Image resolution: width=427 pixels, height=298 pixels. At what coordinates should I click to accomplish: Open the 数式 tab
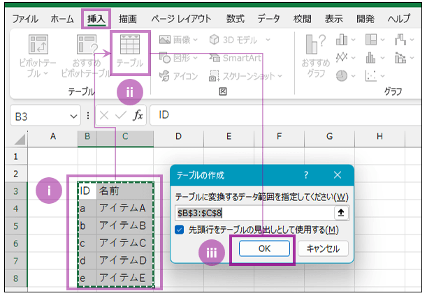[236, 19]
